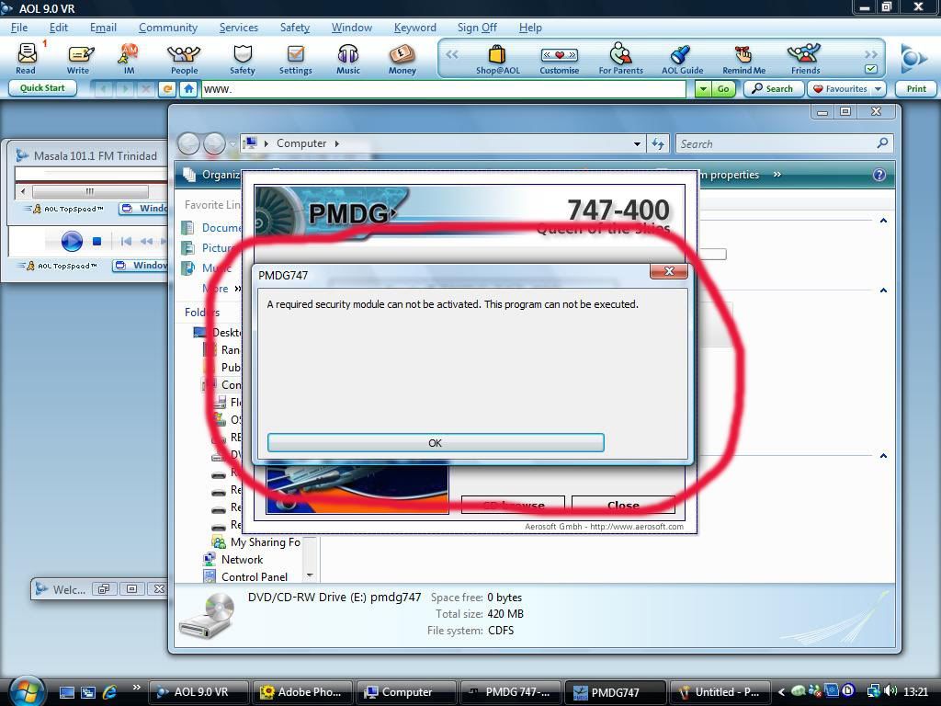The image size is (941, 706).
Task: Click Internet Explorer quick launch icon
Action: click(x=110, y=692)
